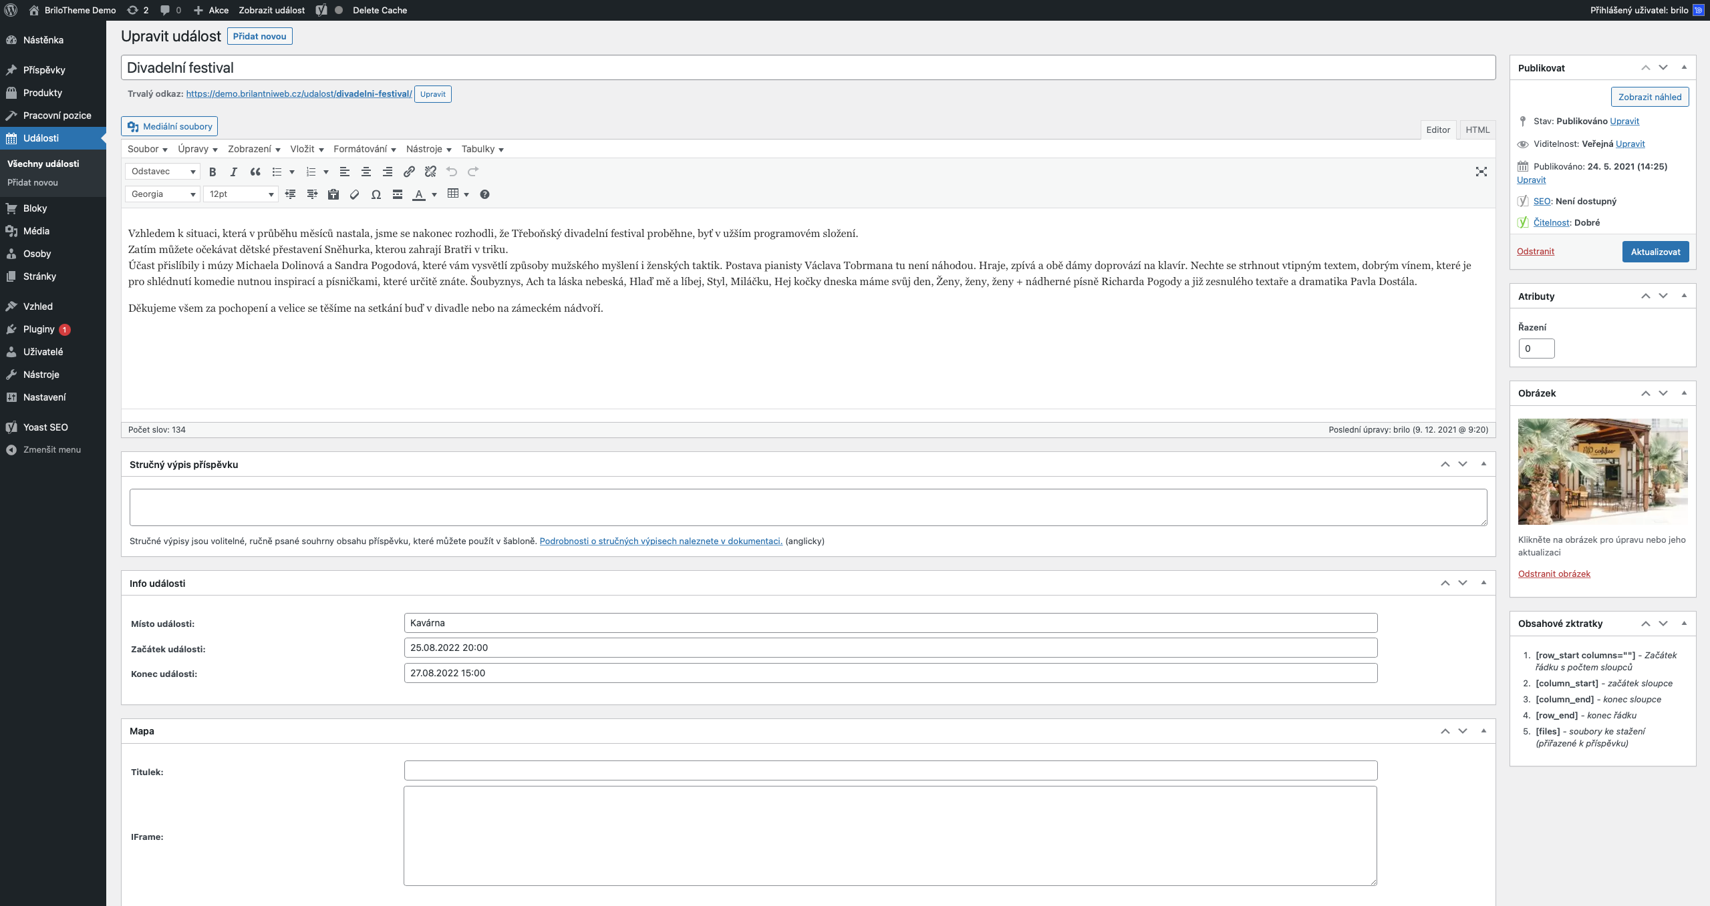The height and width of the screenshot is (906, 1710).
Task: Click the special character omega icon
Action: point(376,194)
